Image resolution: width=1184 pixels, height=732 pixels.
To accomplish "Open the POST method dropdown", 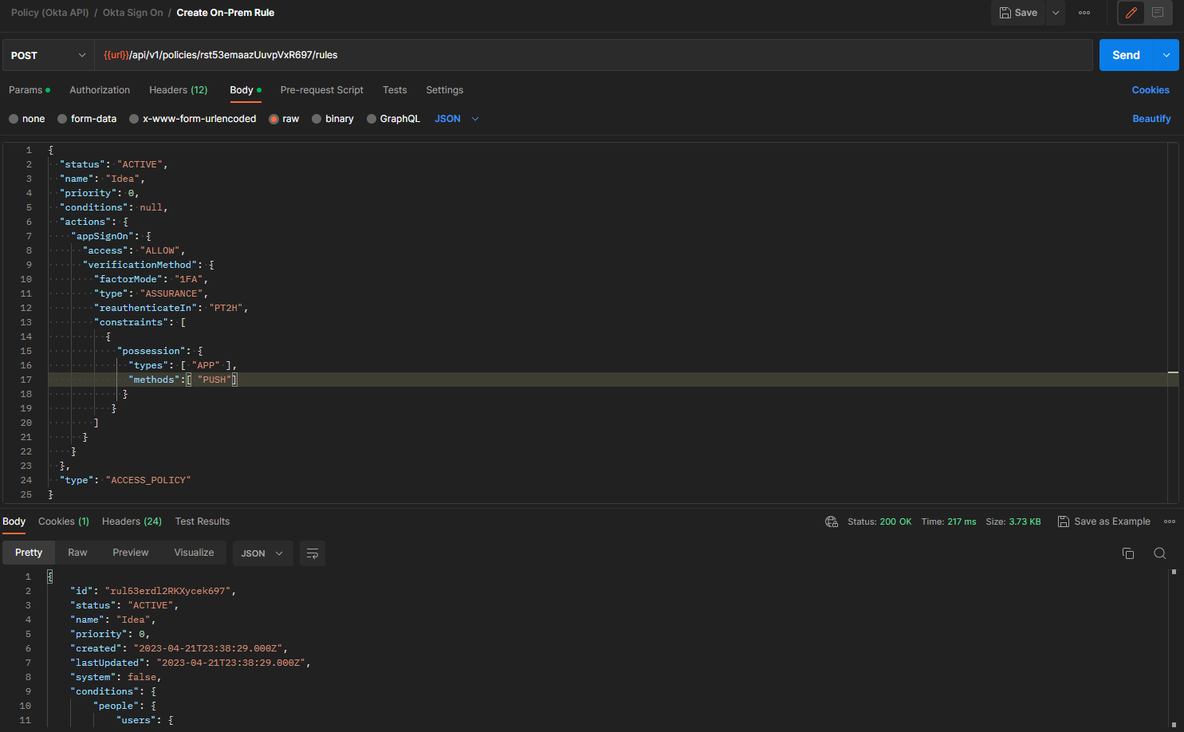I will pos(48,55).
